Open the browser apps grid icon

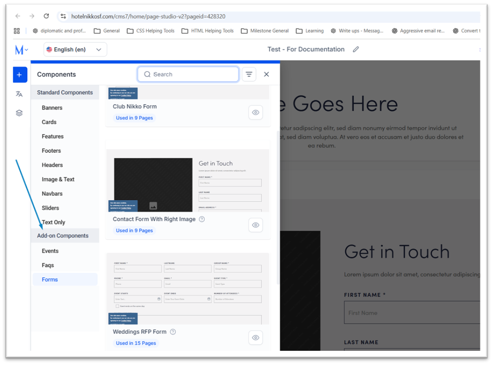pos(17,31)
